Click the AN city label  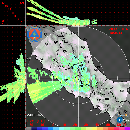[x=85, y=39]
